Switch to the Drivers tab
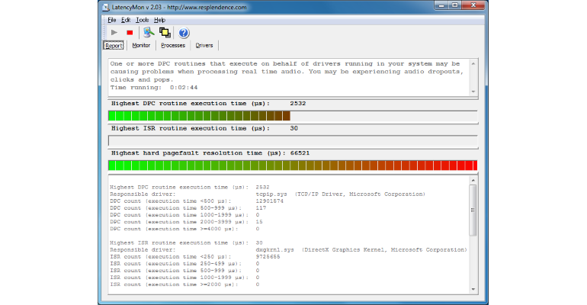The width and height of the screenshot is (587, 305). 204,46
